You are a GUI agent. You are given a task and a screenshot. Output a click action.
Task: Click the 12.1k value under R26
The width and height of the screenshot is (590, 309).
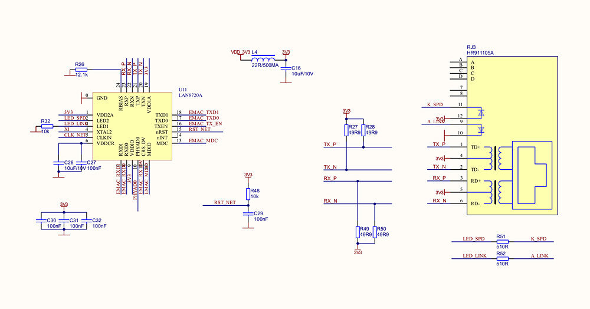tap(81, 75)
